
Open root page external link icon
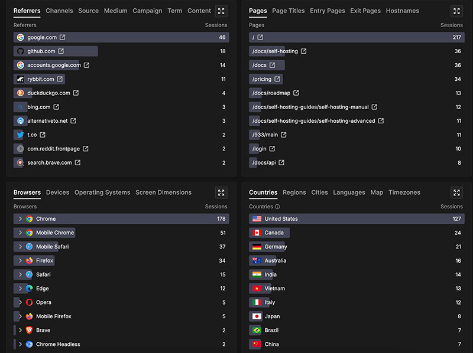tap(260, 37)
